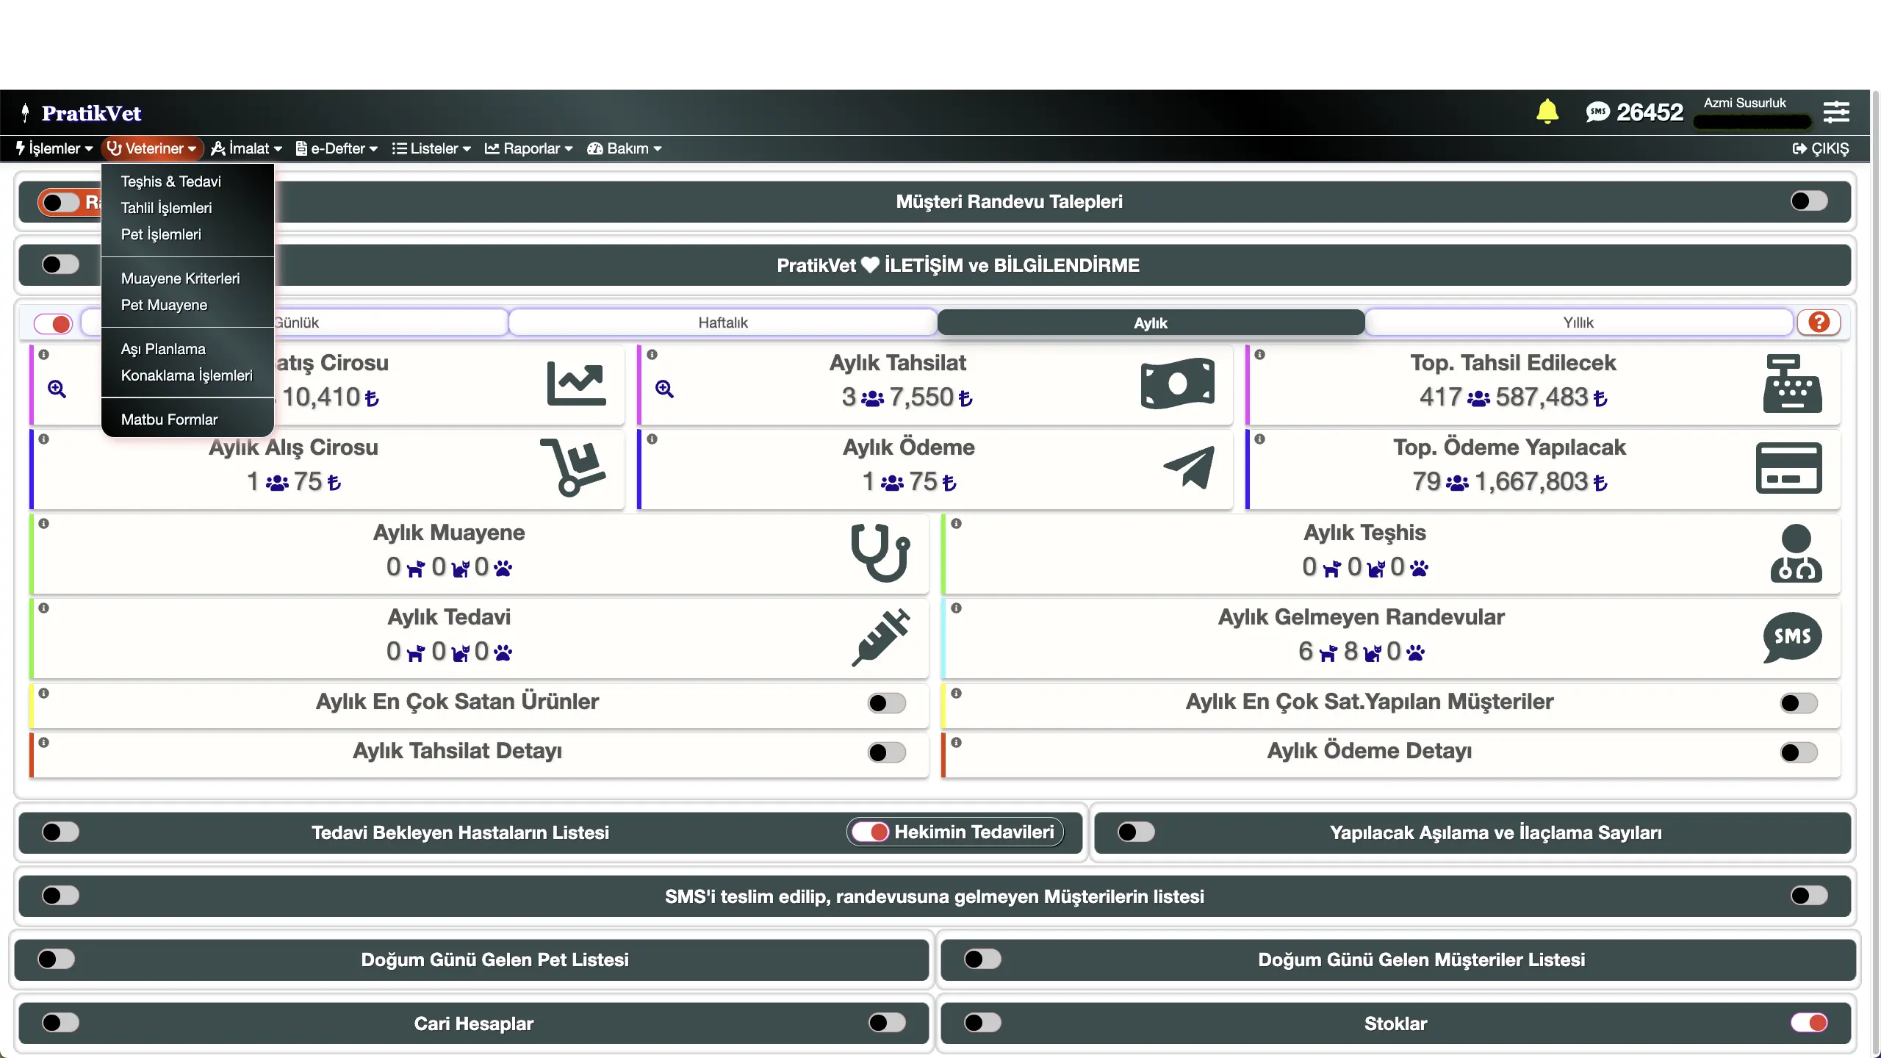This screenshot has width=1881, height=1058.
Task: Click the syringe icon in Aylık Tedavi
Action: (x=880, y=637)
